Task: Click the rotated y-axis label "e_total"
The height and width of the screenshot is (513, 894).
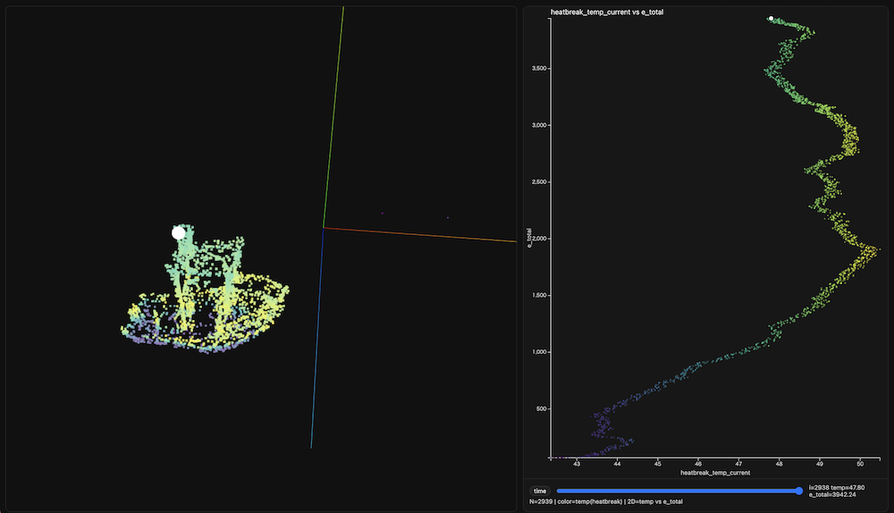Action: 530,240
